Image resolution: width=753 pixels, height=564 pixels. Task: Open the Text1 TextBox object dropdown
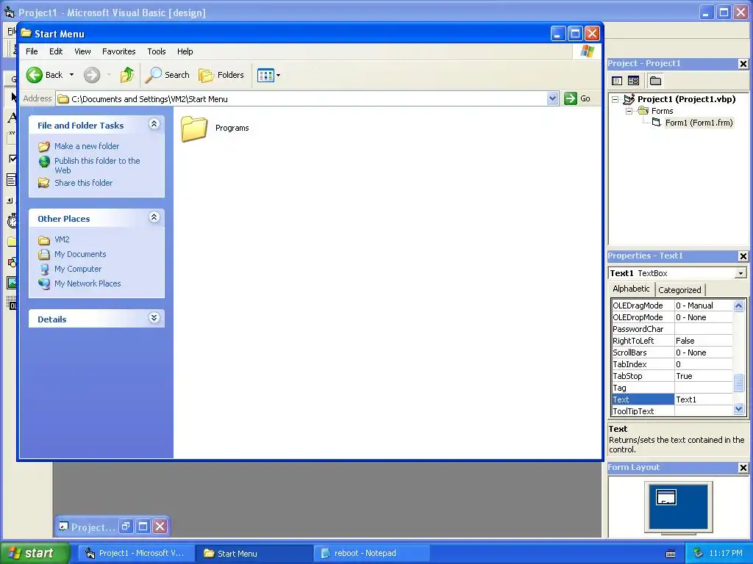click(x=740, y=273)
